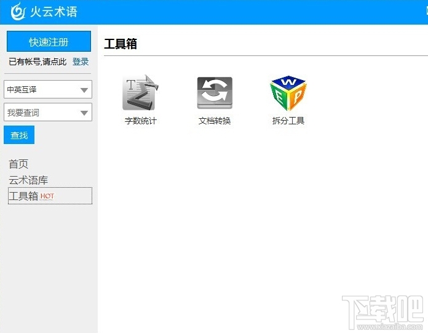The height and width of the screenshot is (333, 428).
Task: Go to 首页 in sidebar
Action: pyautogui.click(x=18, y=164)
